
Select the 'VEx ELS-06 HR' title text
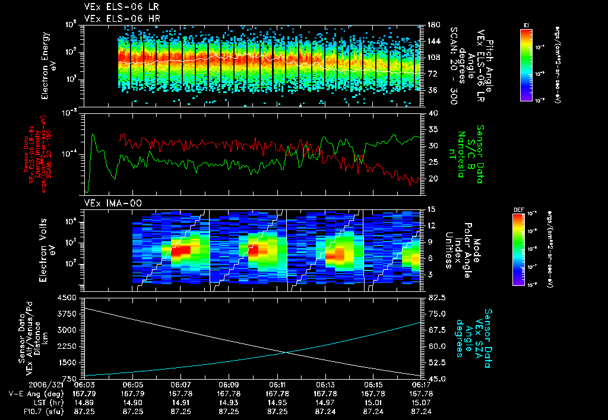pos(122,18)
